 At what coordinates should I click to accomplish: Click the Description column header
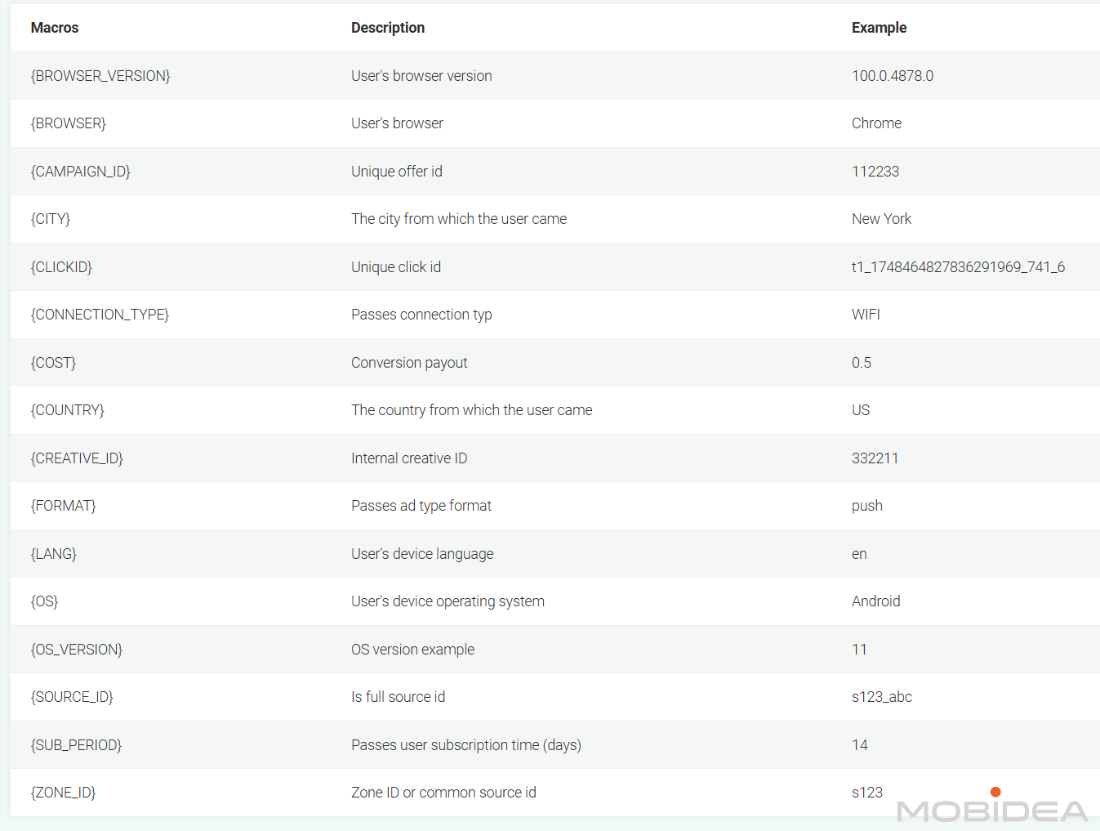[388, 28]
